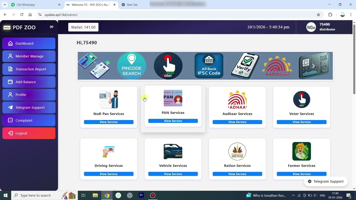Click the PDF ZOO sidebar logo

7,27
